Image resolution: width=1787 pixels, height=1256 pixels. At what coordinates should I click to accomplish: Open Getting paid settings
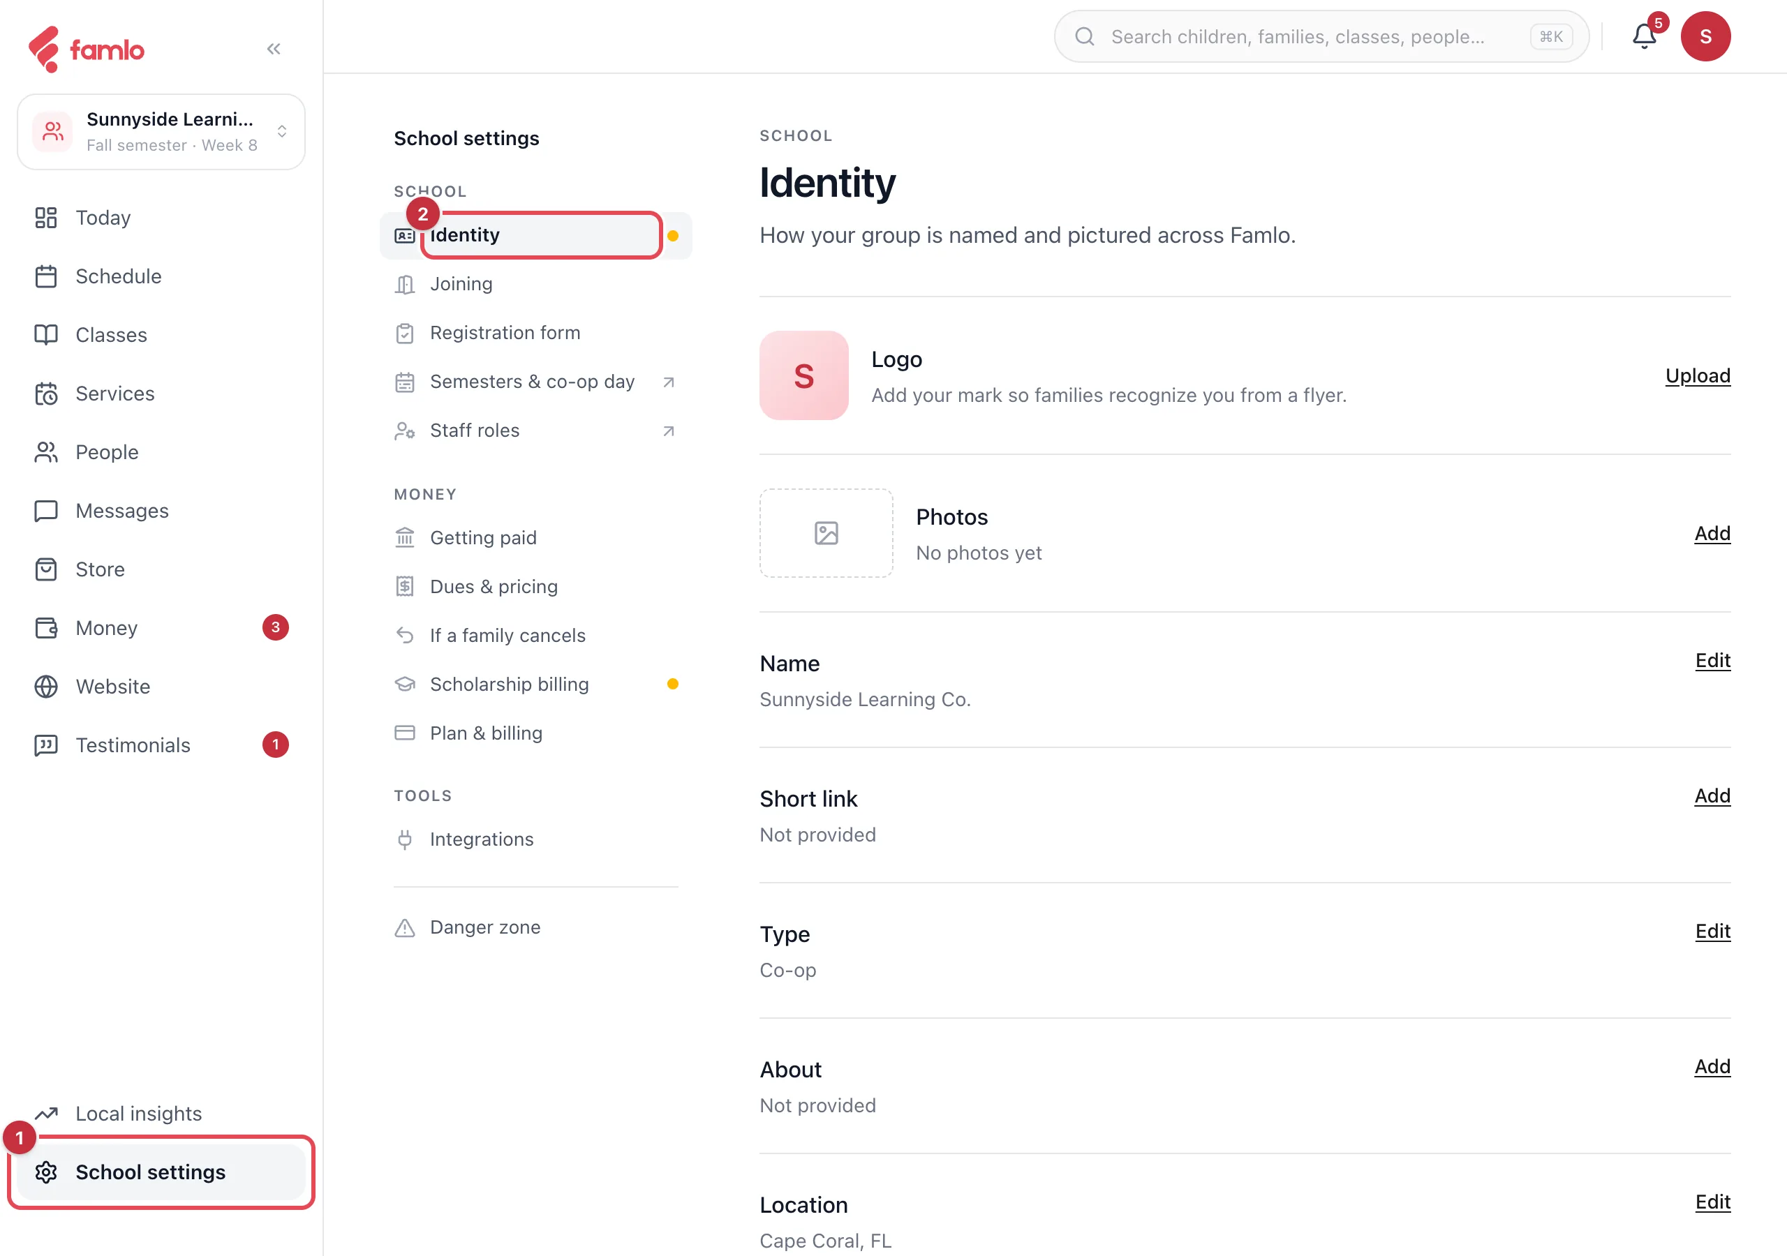535,538
